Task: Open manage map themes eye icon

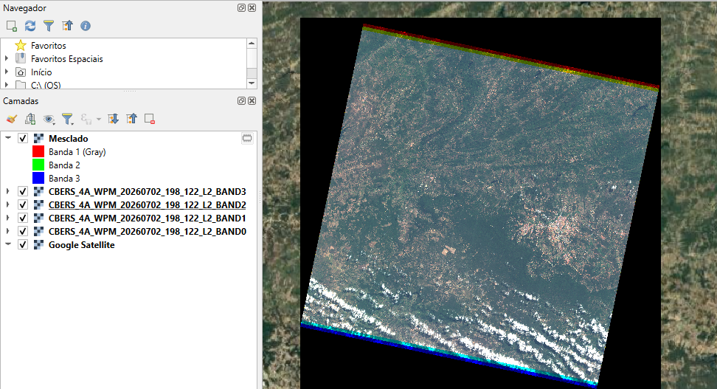Action: pyautogui.click(x=49, y=120)
